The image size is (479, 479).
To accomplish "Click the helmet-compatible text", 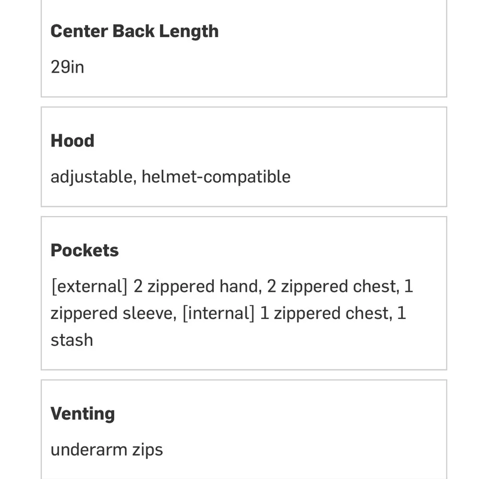I will click(216, 177).
